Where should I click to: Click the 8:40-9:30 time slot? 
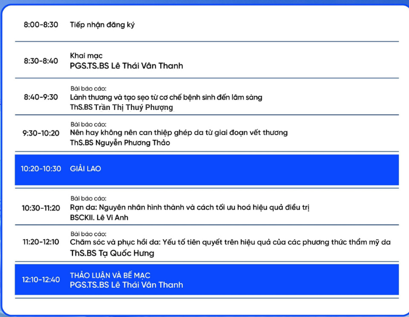coord(41,97)
